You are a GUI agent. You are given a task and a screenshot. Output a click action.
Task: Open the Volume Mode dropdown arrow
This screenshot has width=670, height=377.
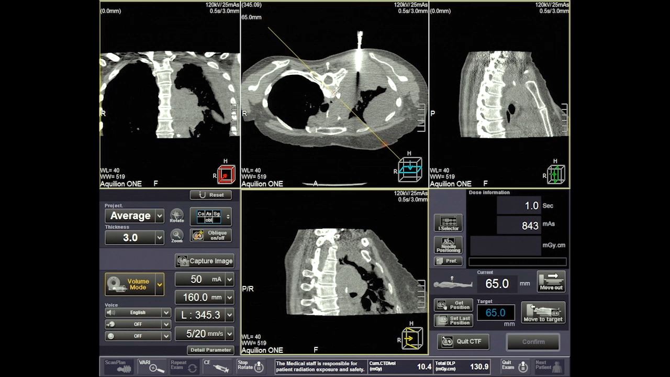[160, 284]
